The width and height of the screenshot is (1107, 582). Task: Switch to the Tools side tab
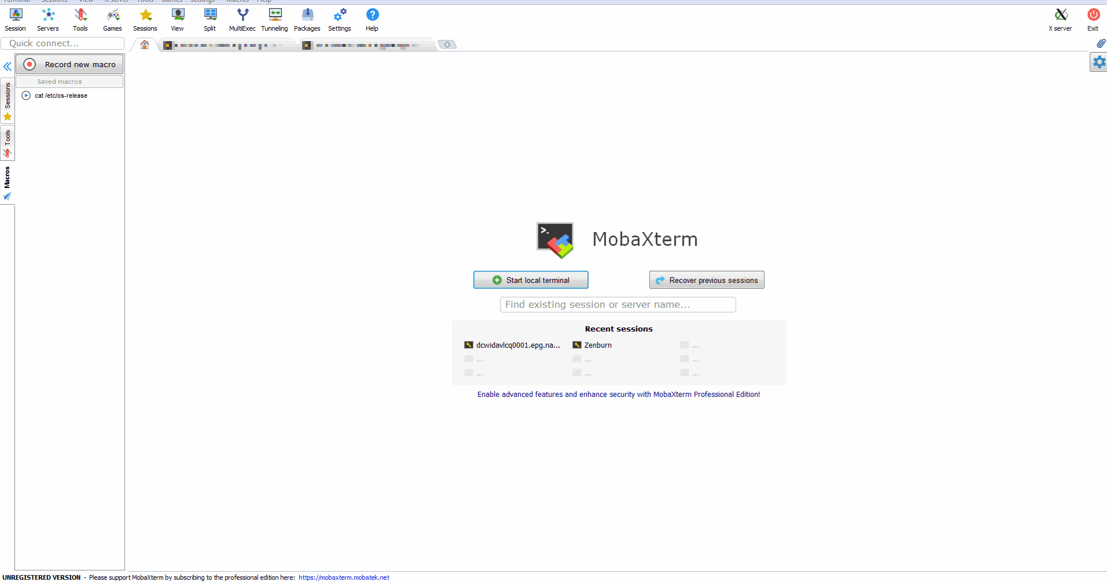coord(8,143)
